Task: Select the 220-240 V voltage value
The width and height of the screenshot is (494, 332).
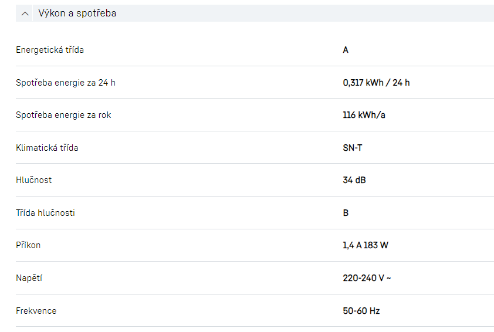Action: [x=367, y=278]
